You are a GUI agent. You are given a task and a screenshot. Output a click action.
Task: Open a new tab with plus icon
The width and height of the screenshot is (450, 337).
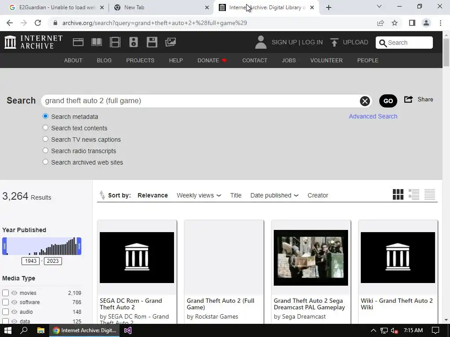coord(329,7)
